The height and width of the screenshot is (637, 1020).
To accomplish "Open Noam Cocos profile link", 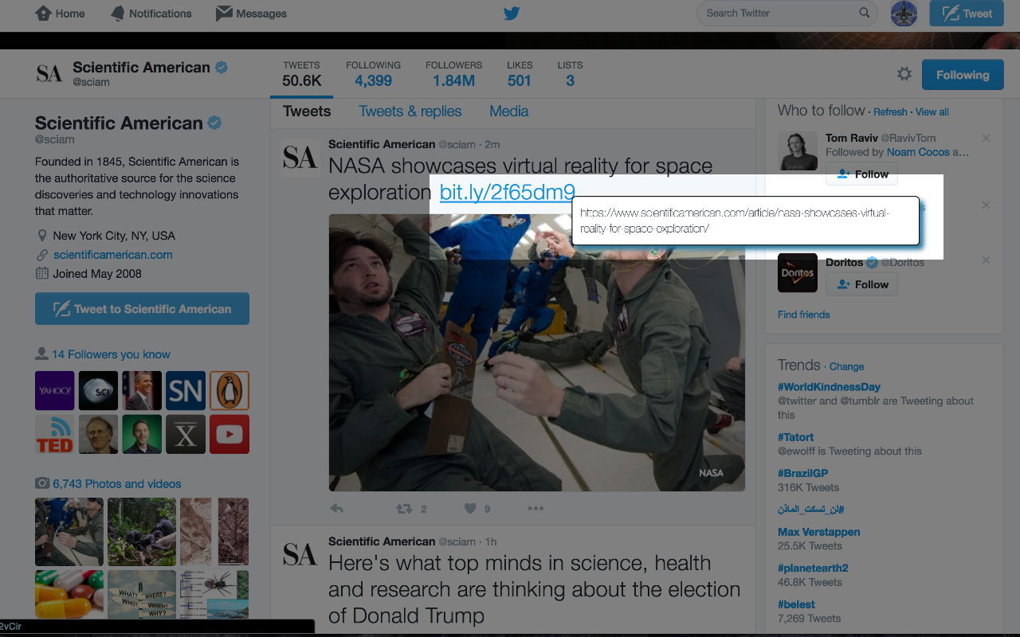I will tap(918, 152).
